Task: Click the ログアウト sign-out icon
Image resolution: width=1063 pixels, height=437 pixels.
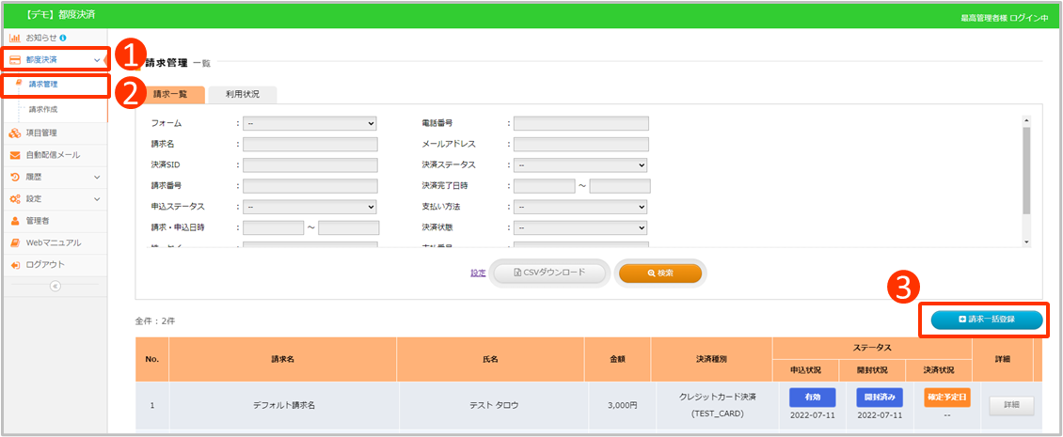Action: [x=15, y=265]
